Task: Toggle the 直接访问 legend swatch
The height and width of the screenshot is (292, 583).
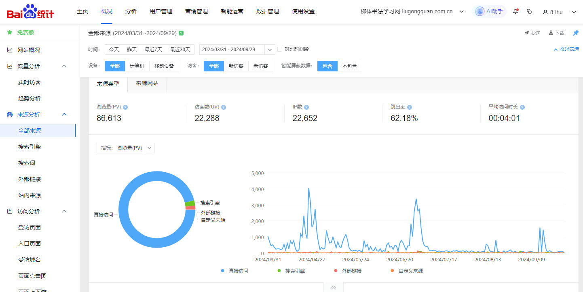Action: pos(223,271)
